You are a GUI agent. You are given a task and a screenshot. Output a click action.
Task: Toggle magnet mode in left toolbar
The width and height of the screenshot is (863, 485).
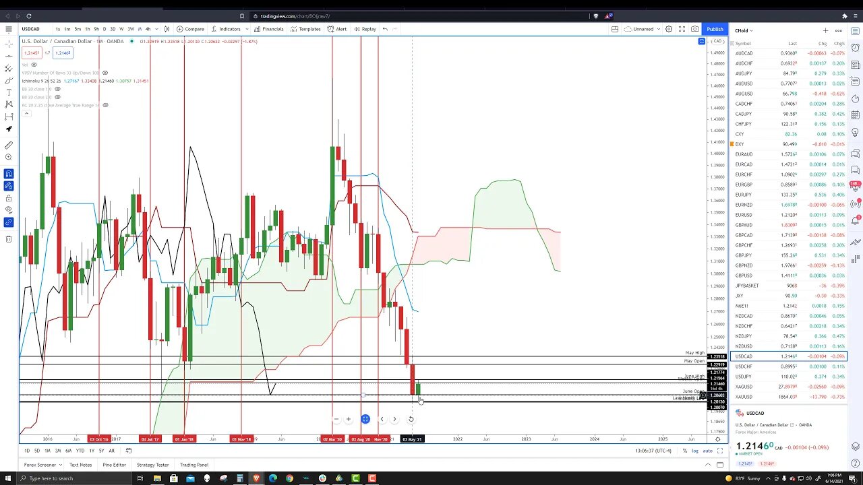point(9,174)
